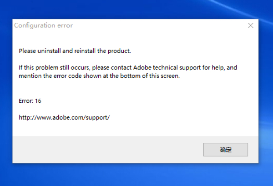Viewport: 273px width, 186px height.
Task: Click the 确定 confirmation button
Action: [x=226, y=150]
